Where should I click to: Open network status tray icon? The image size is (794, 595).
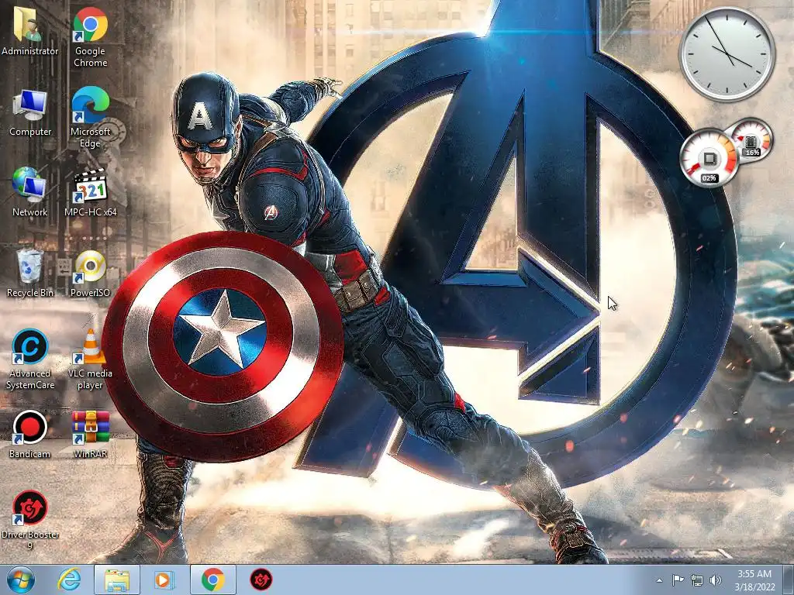(697, 580)
